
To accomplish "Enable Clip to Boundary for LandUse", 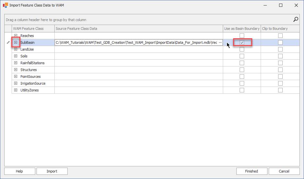I will point(280,49).
